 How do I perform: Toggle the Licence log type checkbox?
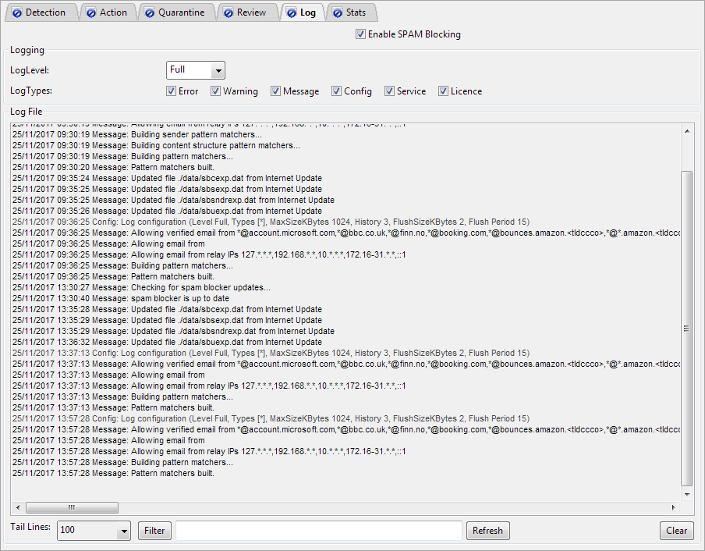click(443, 91)
